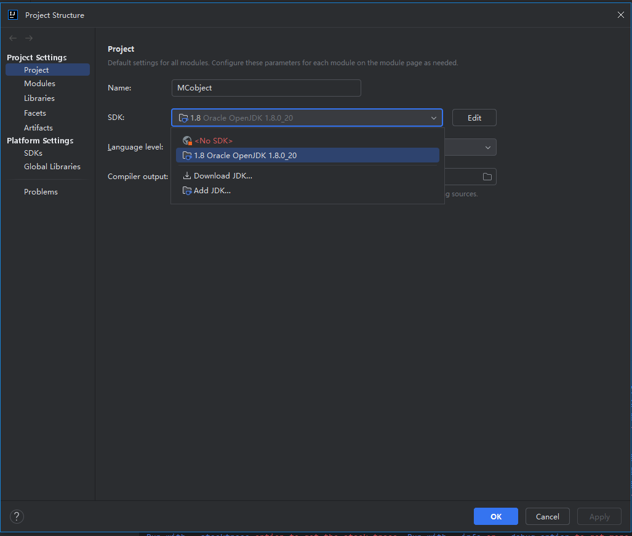Click the back navigation arrow

point(13,38)
